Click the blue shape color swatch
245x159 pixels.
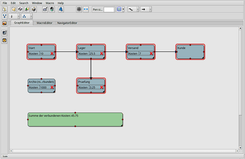coord(119,9)
